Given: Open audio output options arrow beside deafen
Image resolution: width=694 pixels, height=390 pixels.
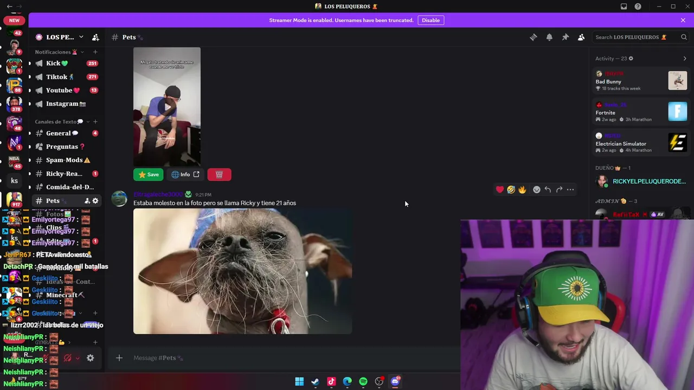Looking at the screenshot, I should coord(78,358).
